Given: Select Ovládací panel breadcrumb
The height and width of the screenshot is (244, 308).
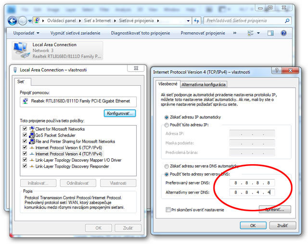Looking at the screenshot, I should click(62, 21).
